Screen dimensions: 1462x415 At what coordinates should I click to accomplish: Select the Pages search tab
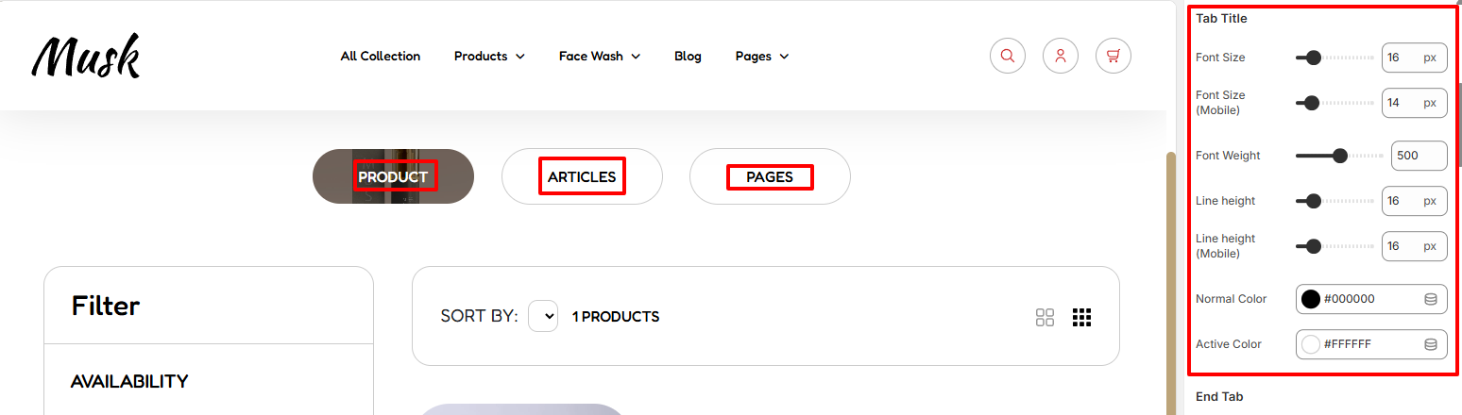(x=770, y=176)
